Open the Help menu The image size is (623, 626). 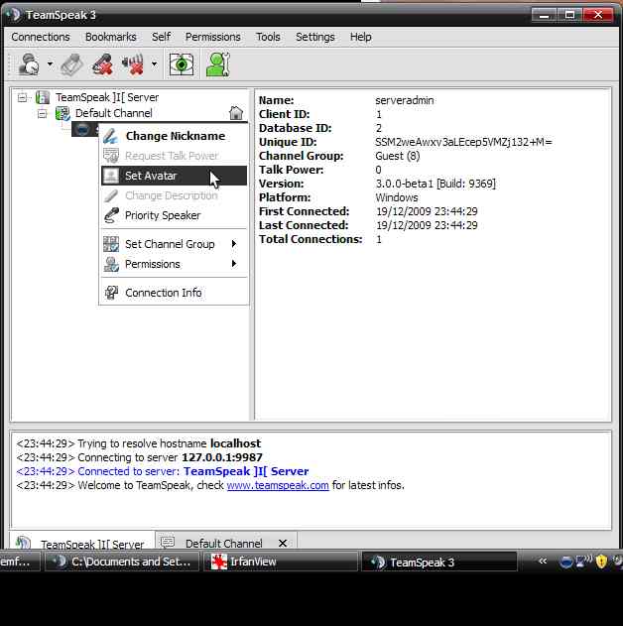(360, 37)
